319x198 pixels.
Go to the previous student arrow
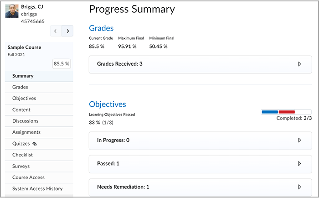(56, 31)
